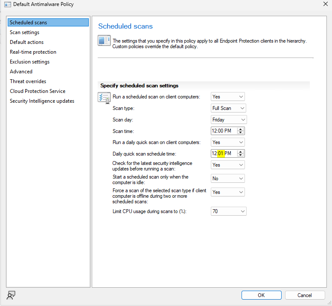Increase Scan time with up arrow
Image resolution: width=332 pixels, height=306 pixels.
[240, 129]
